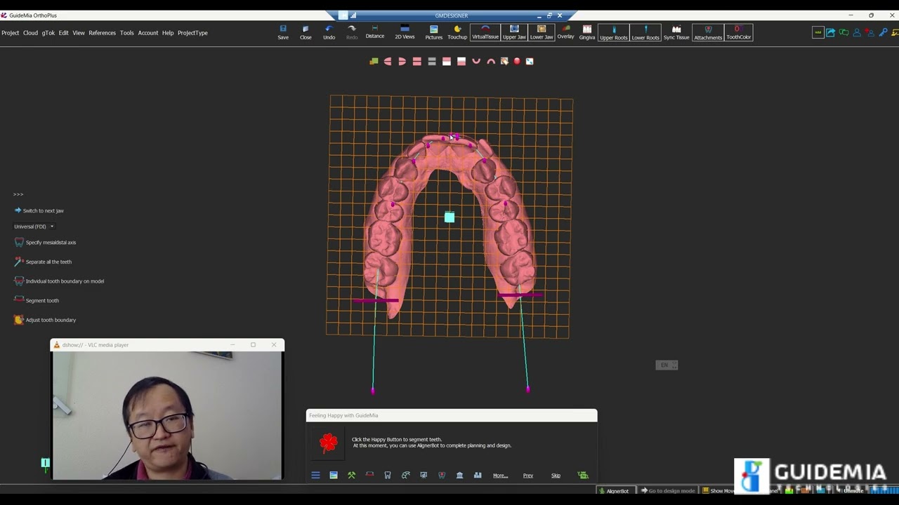Click the Save toolbar icon
899x505 pixels.
pyautogui.click(x=283, y=32)
